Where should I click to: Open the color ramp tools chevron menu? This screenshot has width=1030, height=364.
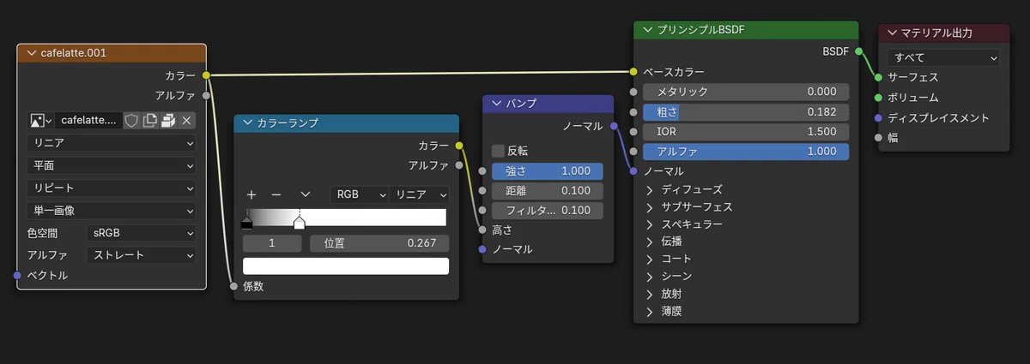(x=305, y=194)
